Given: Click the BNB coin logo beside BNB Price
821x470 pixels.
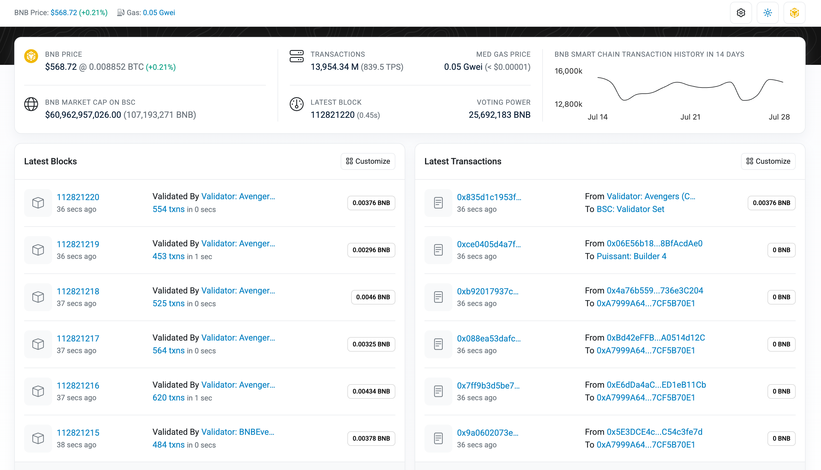Looking at the screenshot, I should tap(31, 56).
